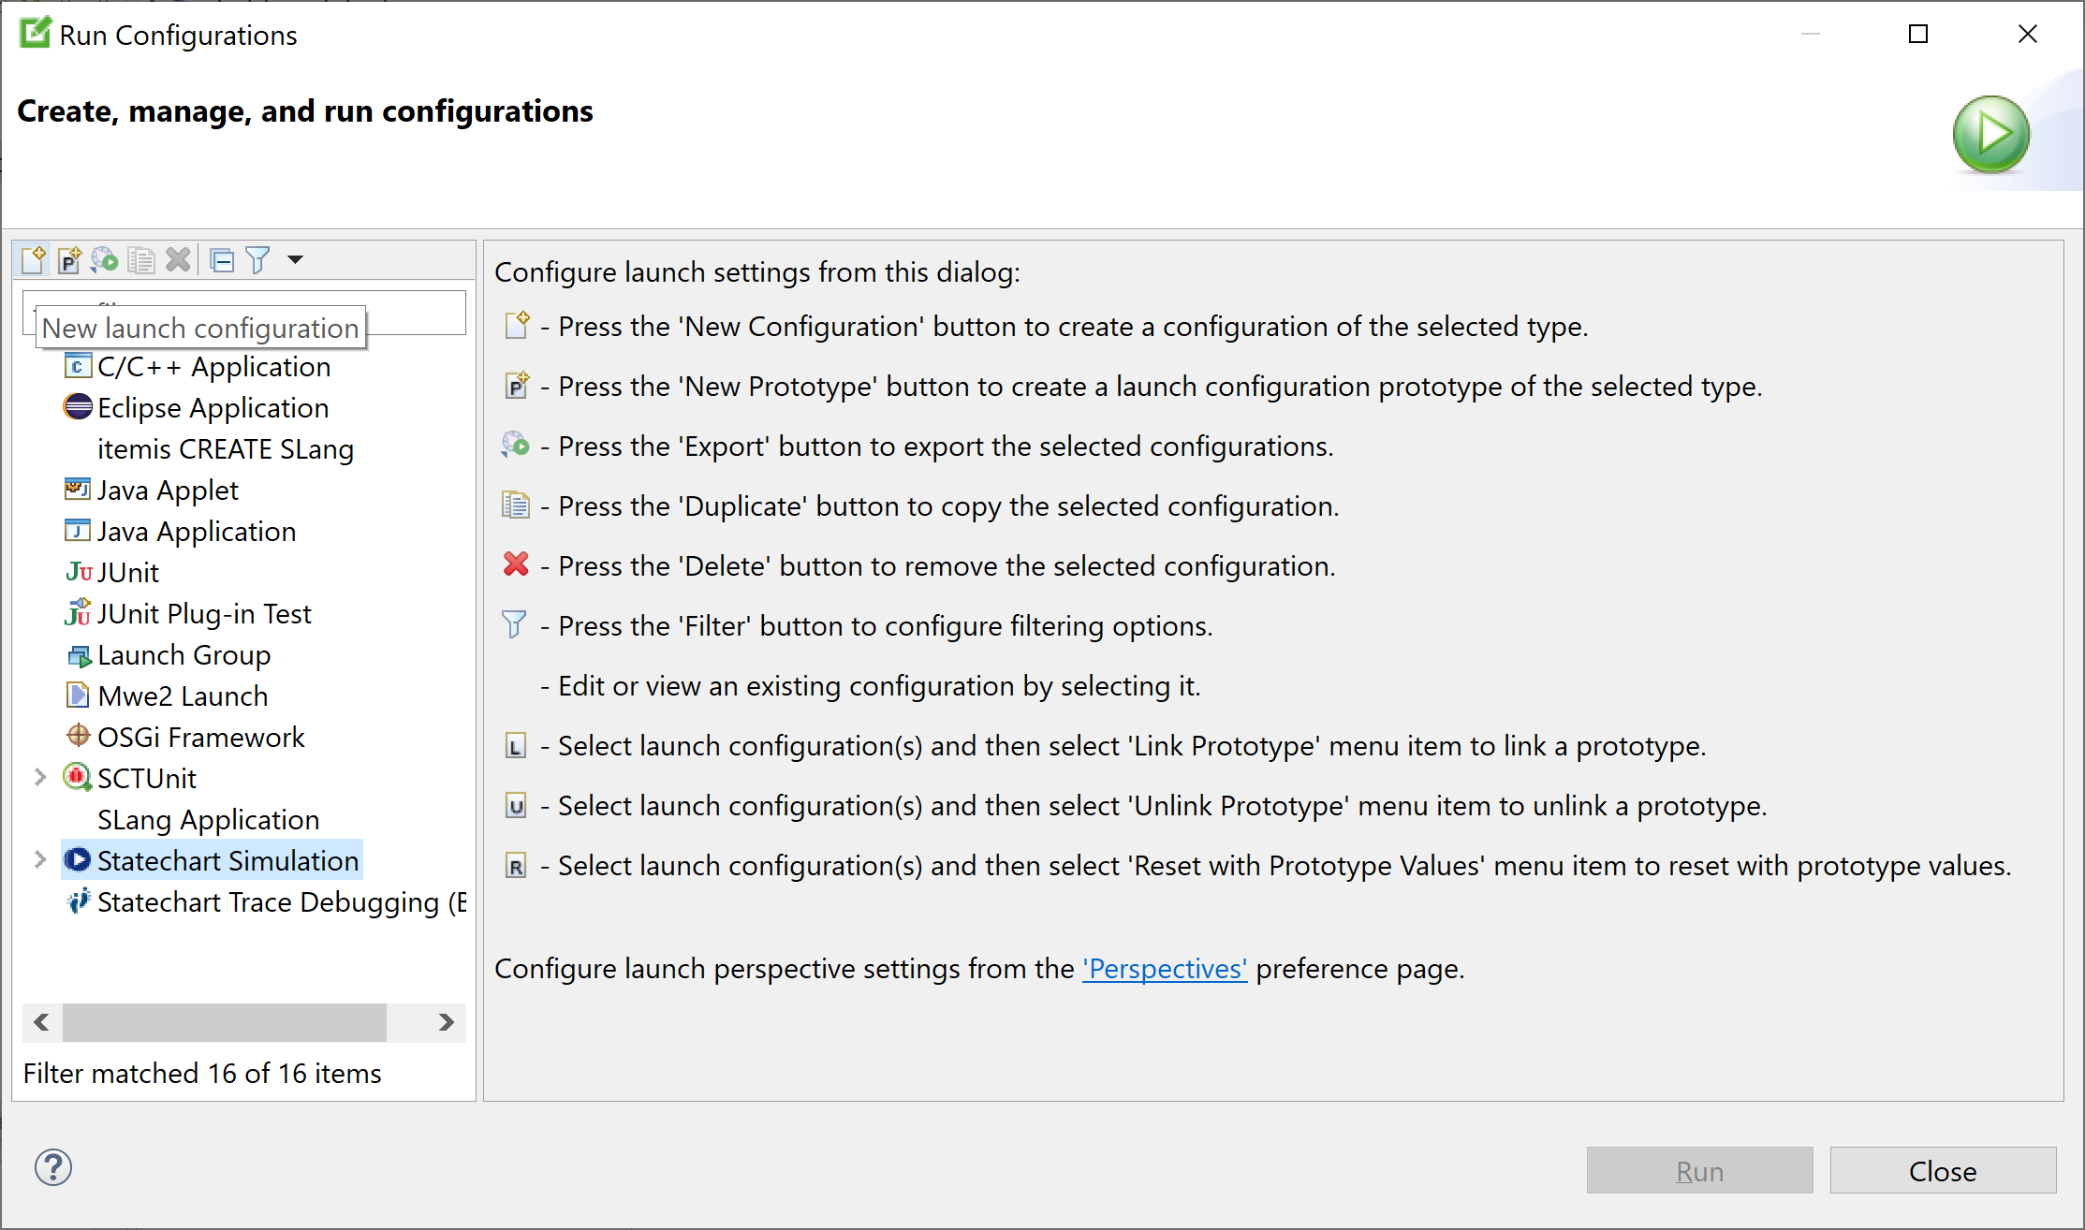Screen dimensions: 2085x1230
Task: Select Statechart Trace Debugging entry
Action: click(282, 902)
